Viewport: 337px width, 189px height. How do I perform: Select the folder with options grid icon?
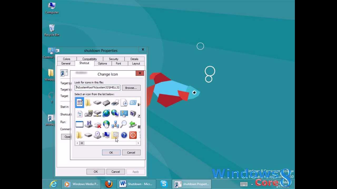(x=115, y=135)
